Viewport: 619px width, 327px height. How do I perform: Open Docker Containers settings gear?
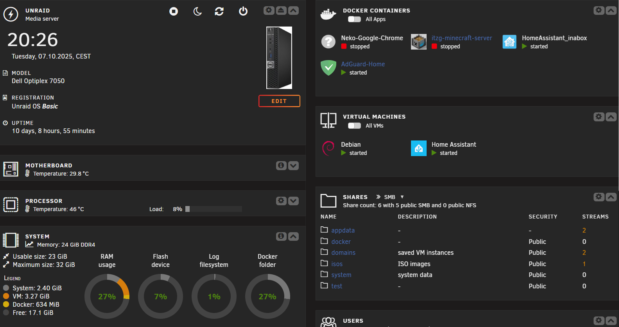599,11
